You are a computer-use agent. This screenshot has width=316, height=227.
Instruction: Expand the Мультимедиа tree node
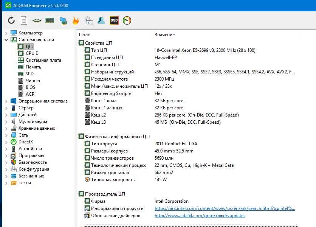point(6,122)
